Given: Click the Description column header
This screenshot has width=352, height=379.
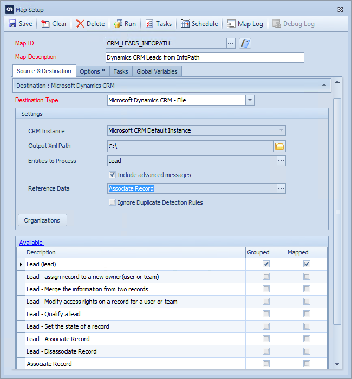Looking at the screenshot, I should [135, 252].
